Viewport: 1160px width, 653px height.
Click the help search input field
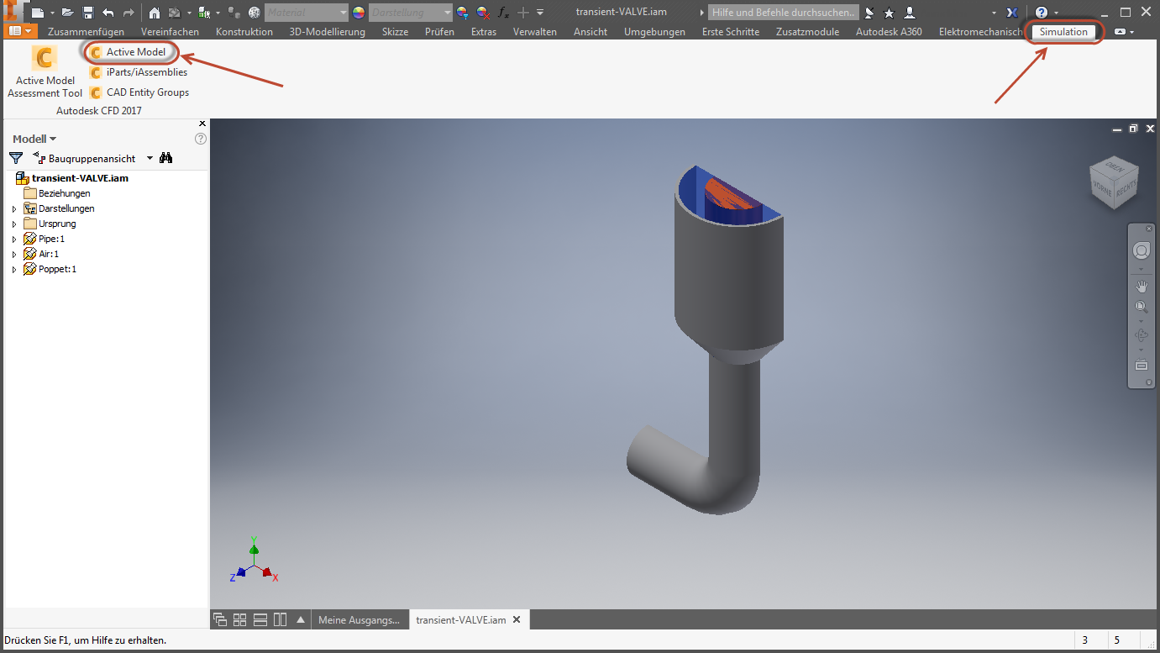tap(783, 13)
